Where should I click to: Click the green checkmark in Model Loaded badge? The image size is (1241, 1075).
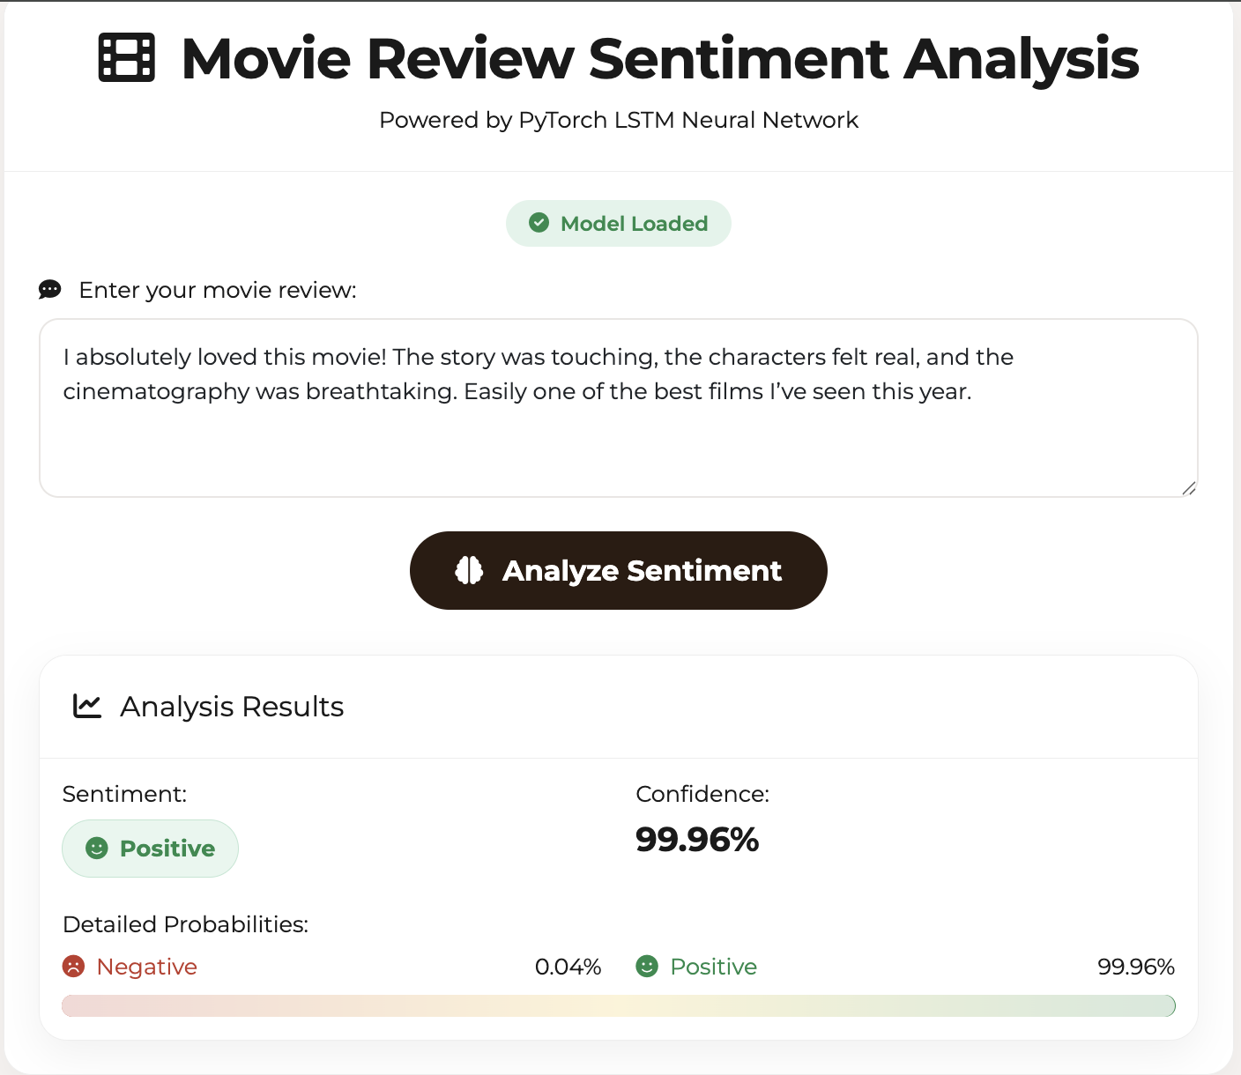tap(539, 223)
